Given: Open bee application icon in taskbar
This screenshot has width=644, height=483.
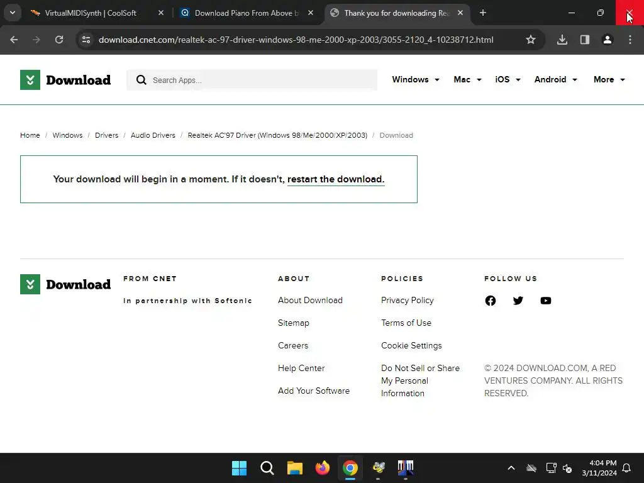Looking at the screenshot, I should point(378,468).
